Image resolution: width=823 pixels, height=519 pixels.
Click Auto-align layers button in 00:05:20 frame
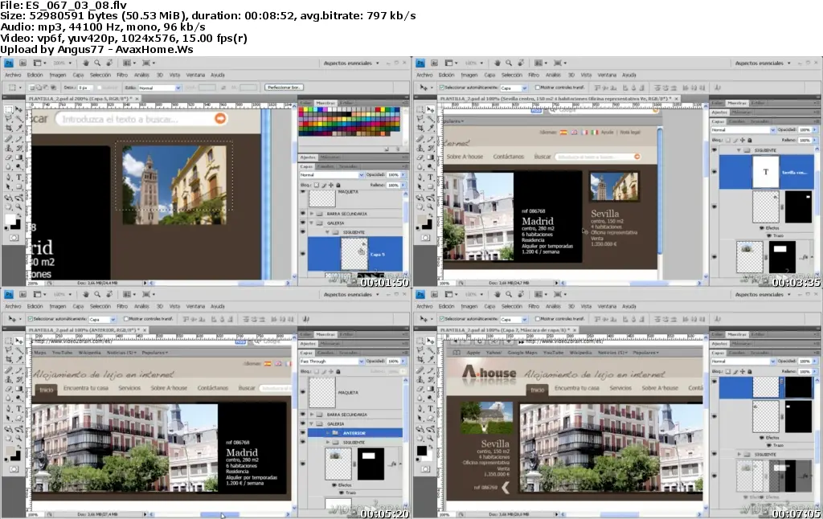(306, 319)
